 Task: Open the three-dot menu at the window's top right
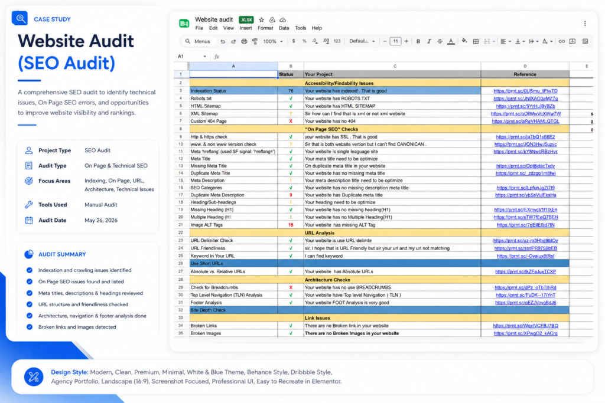585,24
